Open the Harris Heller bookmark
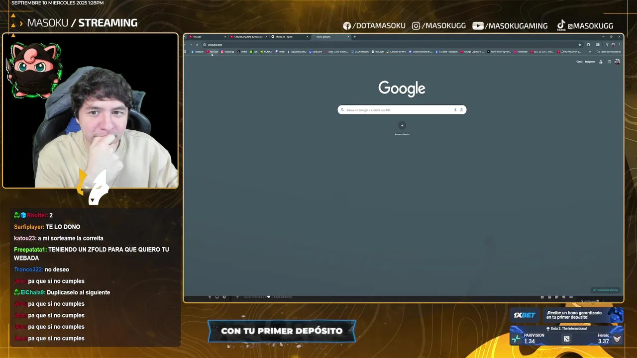637x358 pixels. 499,52
